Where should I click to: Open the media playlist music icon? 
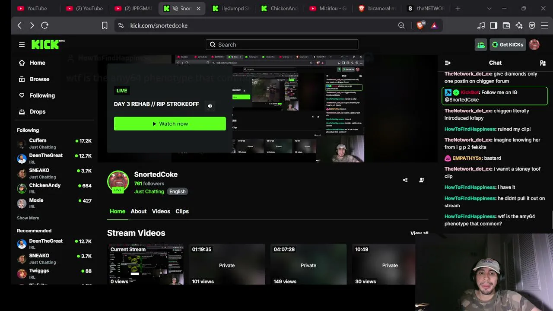pyautogui.click(x=481, y=25)
